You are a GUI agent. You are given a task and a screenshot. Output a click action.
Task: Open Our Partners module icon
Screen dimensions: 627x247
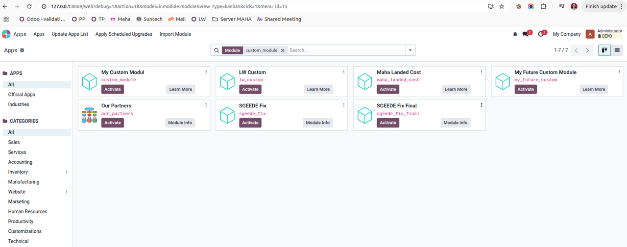(x=90, y=115)
